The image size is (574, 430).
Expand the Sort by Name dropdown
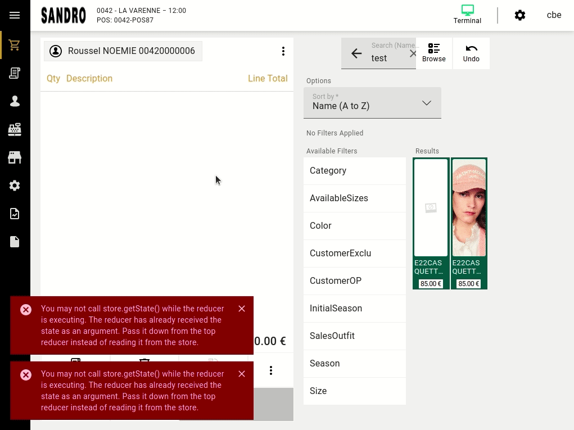click(372, 103)
